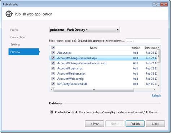Uncheck the About.aspx file checkbox
171x133 pixels.
53,53
